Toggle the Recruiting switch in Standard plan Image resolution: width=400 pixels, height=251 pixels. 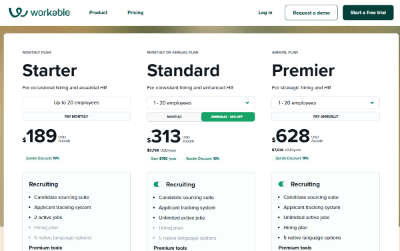(158, 184)
